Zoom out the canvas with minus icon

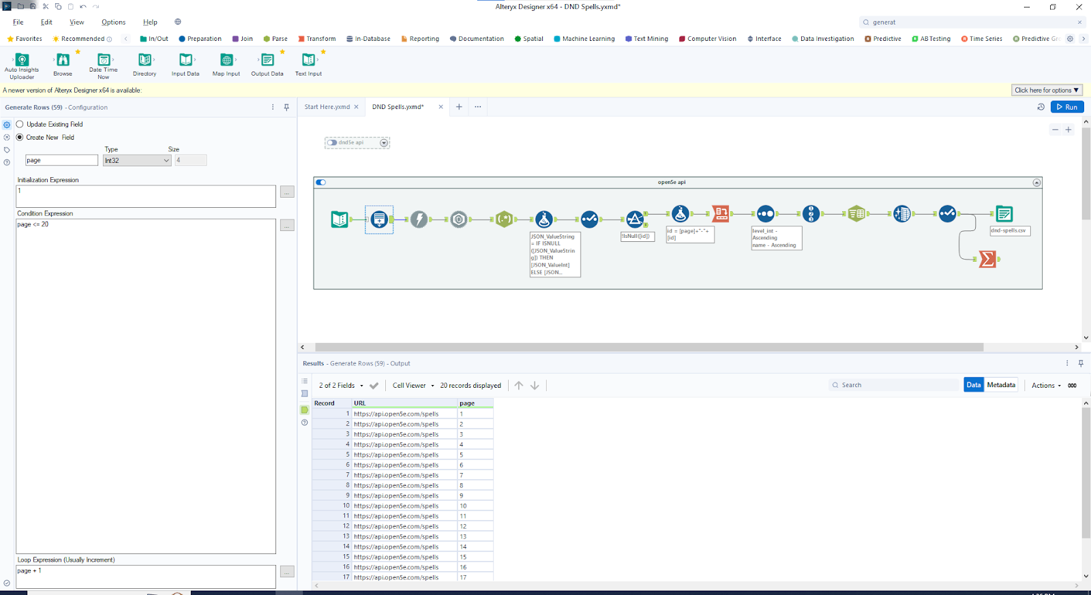click(1055, 129)
